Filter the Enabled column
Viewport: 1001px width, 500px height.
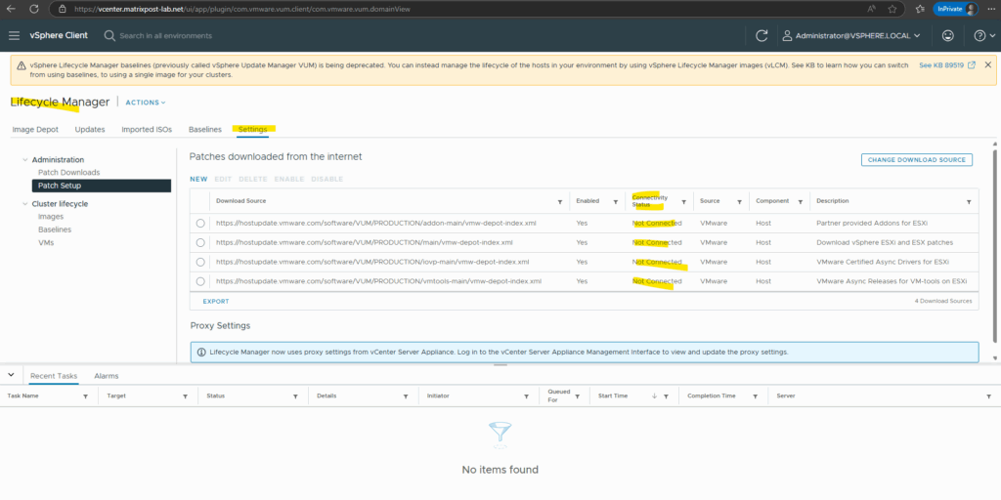[617, 201]
